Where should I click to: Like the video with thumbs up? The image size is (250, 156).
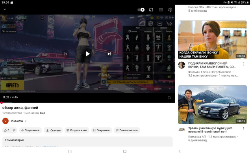(x=7, y=130)
